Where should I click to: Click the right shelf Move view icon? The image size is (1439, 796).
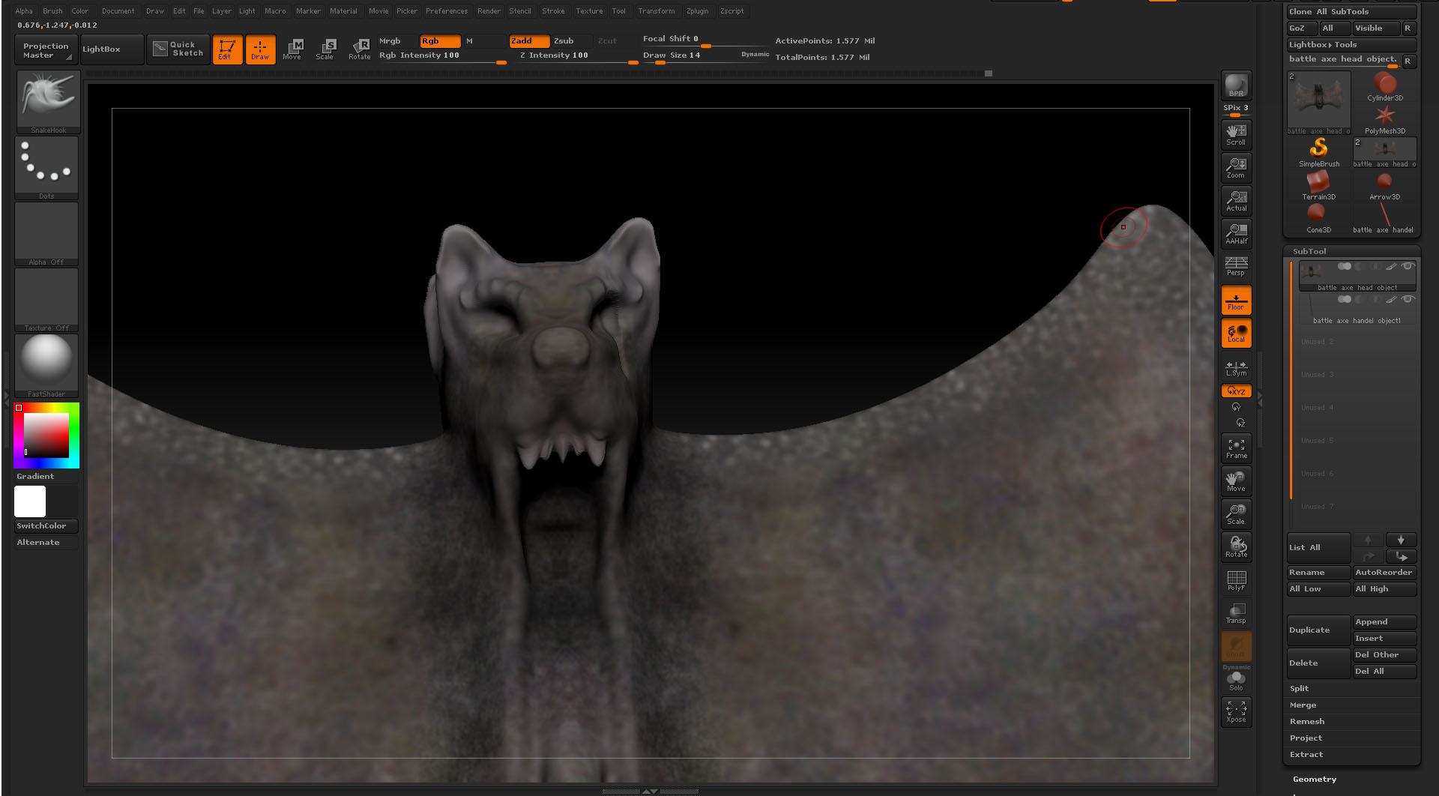pyautogui.click(x=1236, y=481)
